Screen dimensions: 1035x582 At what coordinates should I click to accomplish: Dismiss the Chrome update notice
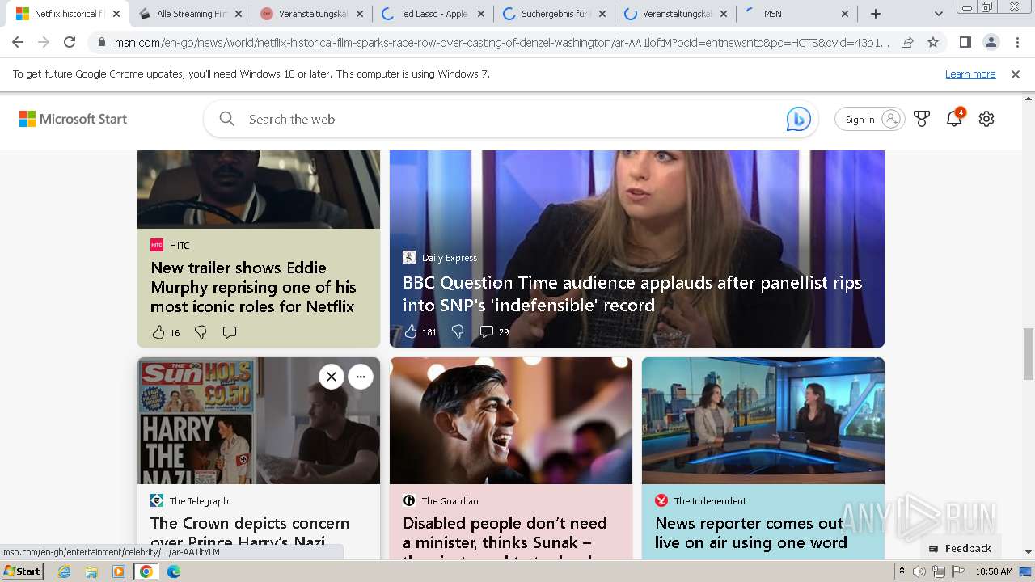pyautogui.click(x=1016, y=74)
